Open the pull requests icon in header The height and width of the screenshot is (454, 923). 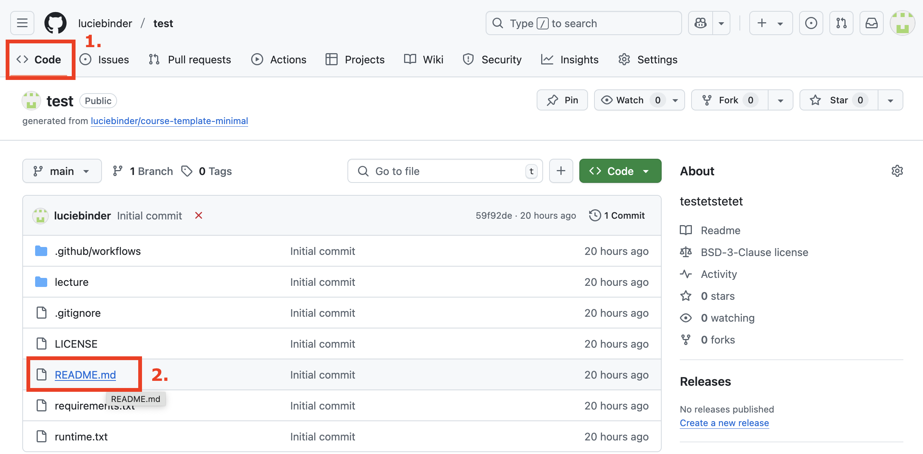point(841,23)
